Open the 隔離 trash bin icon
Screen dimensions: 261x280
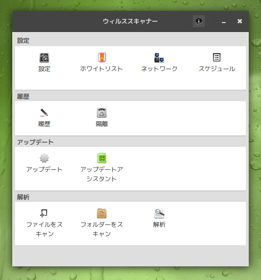(102, 112)
